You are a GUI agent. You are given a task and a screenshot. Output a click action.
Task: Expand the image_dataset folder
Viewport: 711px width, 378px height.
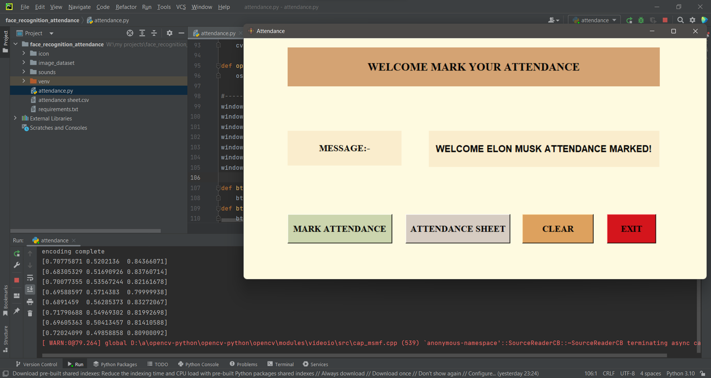pyautogui.click(x=24, y=63)
